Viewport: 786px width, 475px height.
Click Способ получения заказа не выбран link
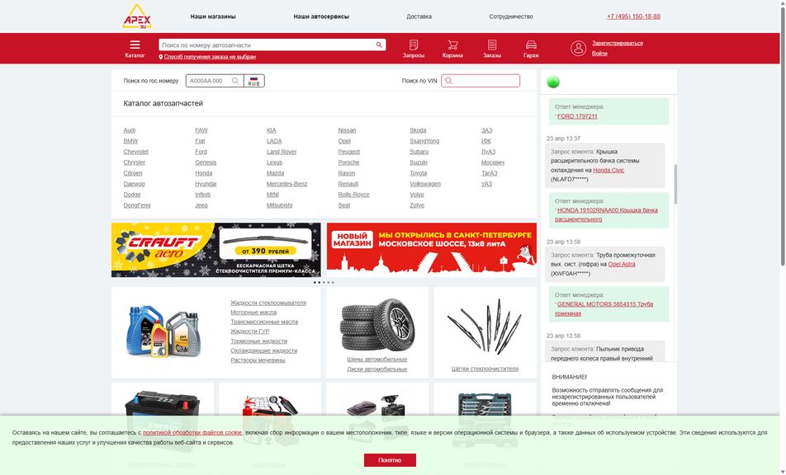(x=210, y=57)
